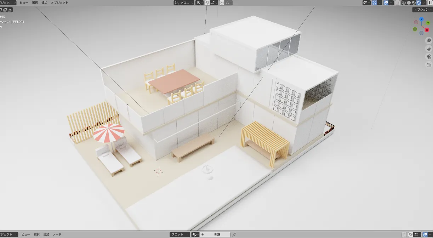Toggle camera view icon

coord(429,57)
